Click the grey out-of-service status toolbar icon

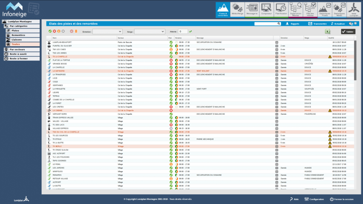63,31
